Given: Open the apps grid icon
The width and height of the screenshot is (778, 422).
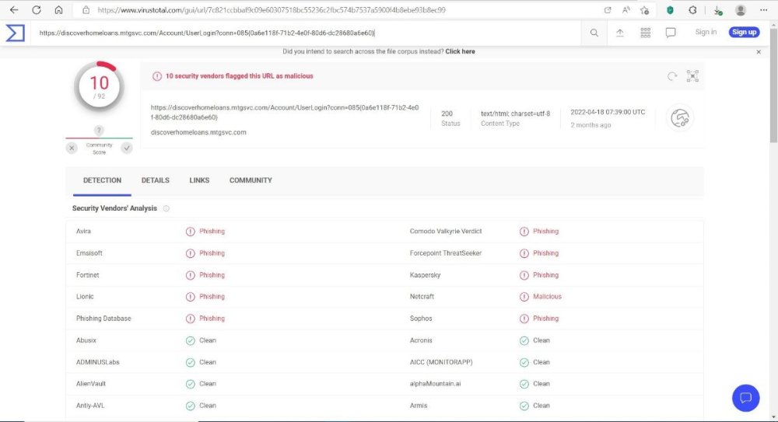Looking at the screenshot, I should [x=645, y=33].
